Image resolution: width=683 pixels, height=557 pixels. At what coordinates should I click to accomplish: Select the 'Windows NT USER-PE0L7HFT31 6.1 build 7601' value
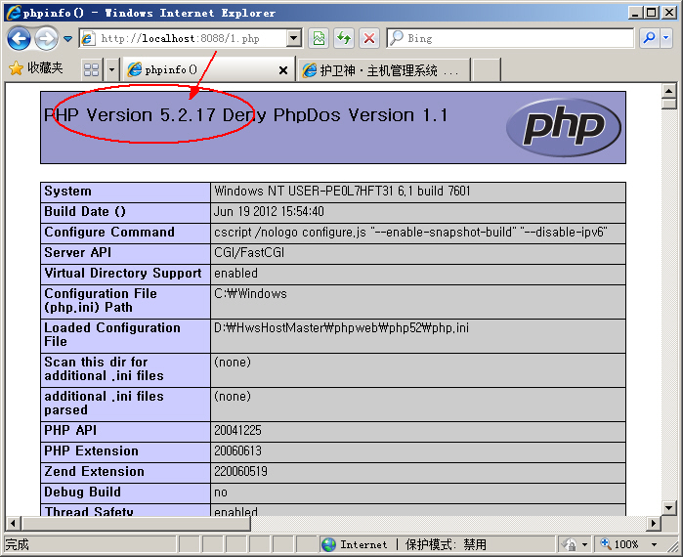[342, 192]
